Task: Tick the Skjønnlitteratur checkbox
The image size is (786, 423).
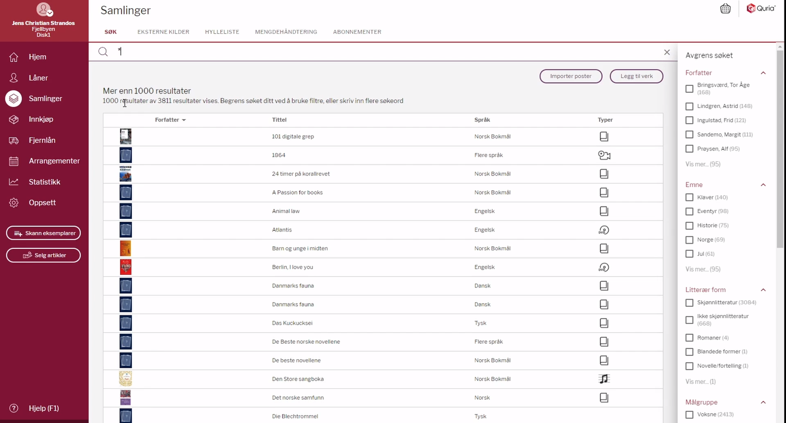Action: (689, 303)
